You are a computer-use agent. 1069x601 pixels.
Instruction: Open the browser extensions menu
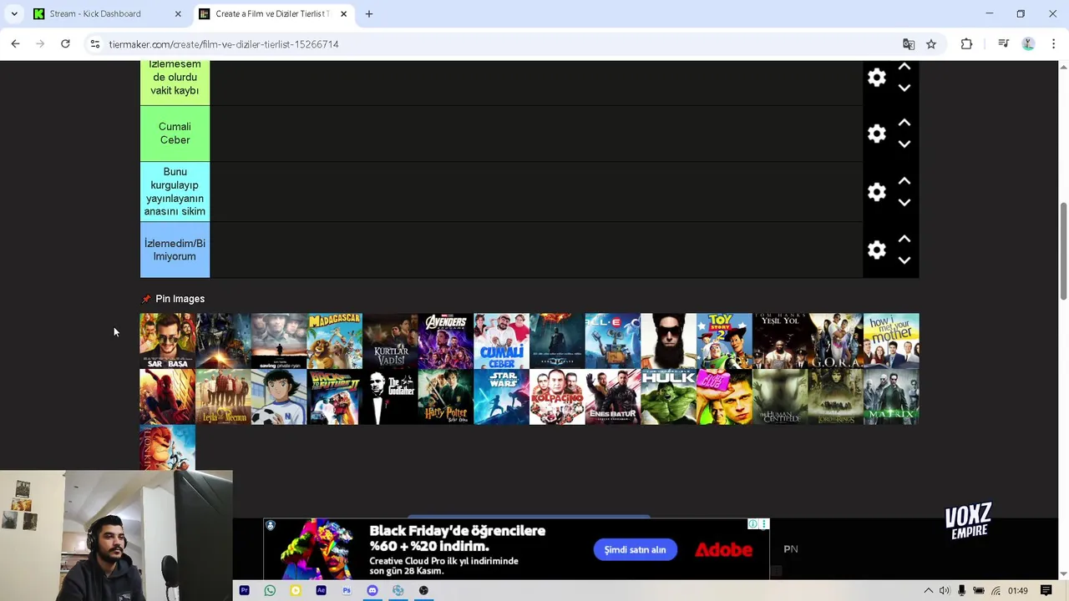tap(966, 44)
